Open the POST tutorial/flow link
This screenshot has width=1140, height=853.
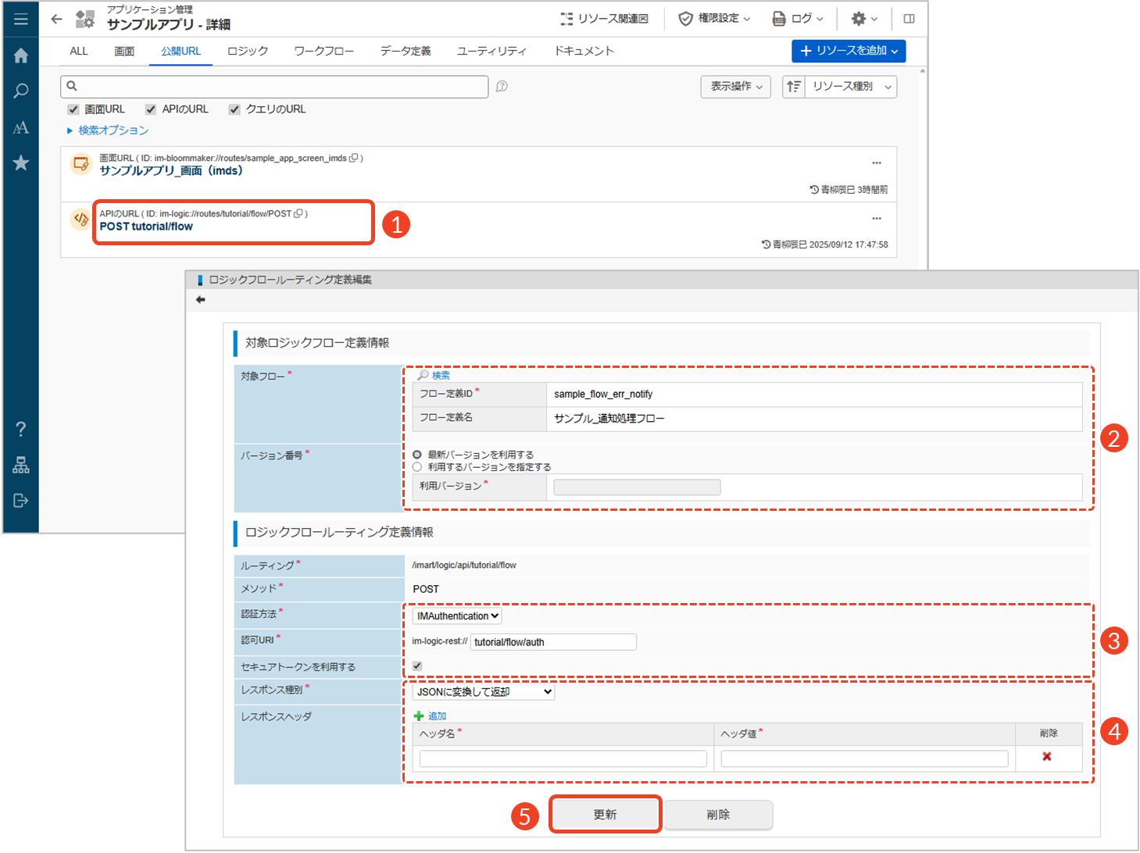pyautogui.click(x=146, y=227)
